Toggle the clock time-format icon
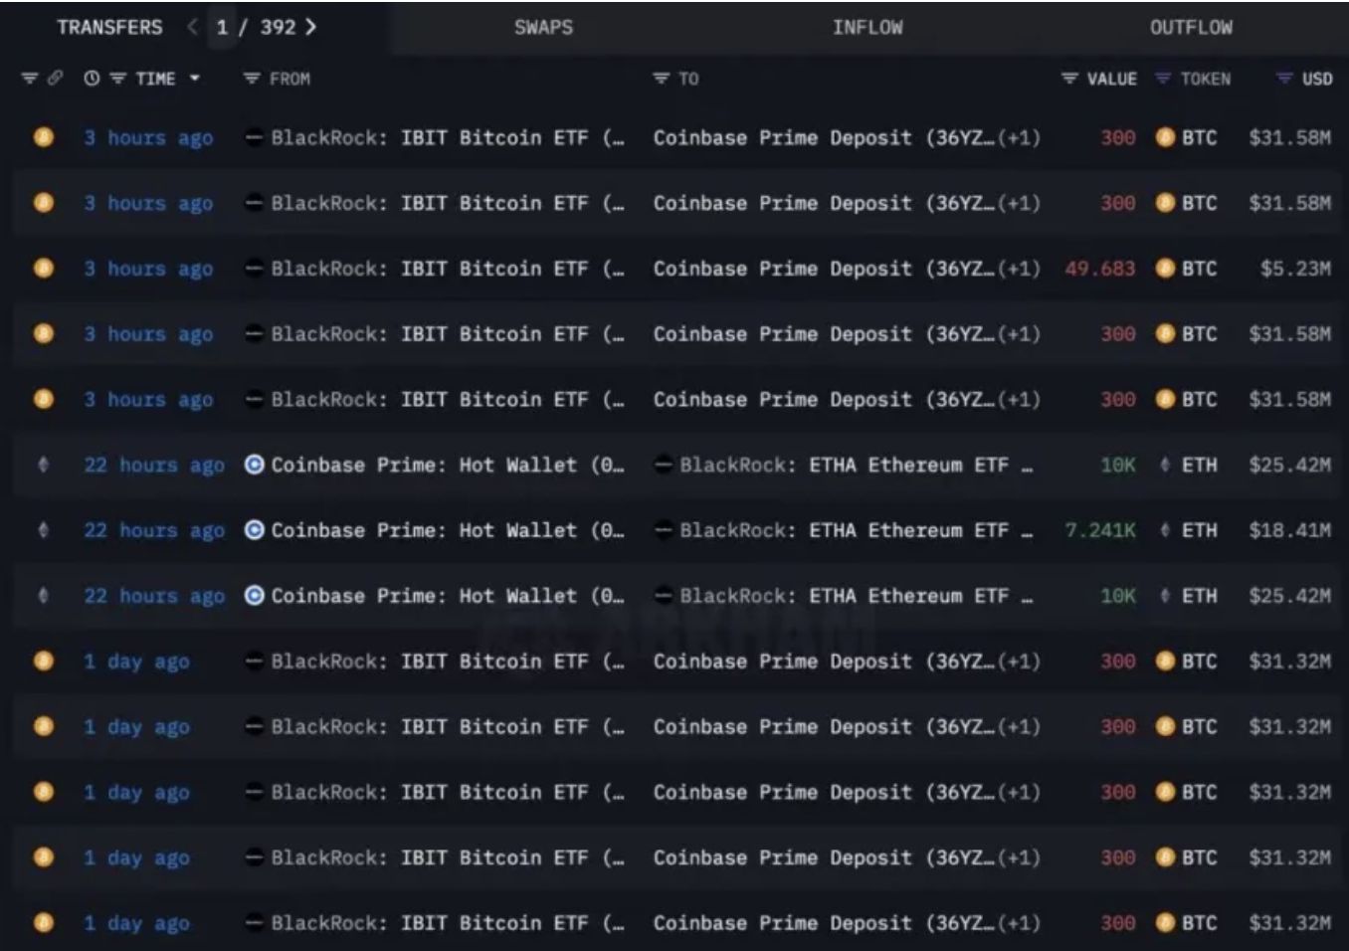This screenshot has height=951, width=1349. (x=92, y=79)
